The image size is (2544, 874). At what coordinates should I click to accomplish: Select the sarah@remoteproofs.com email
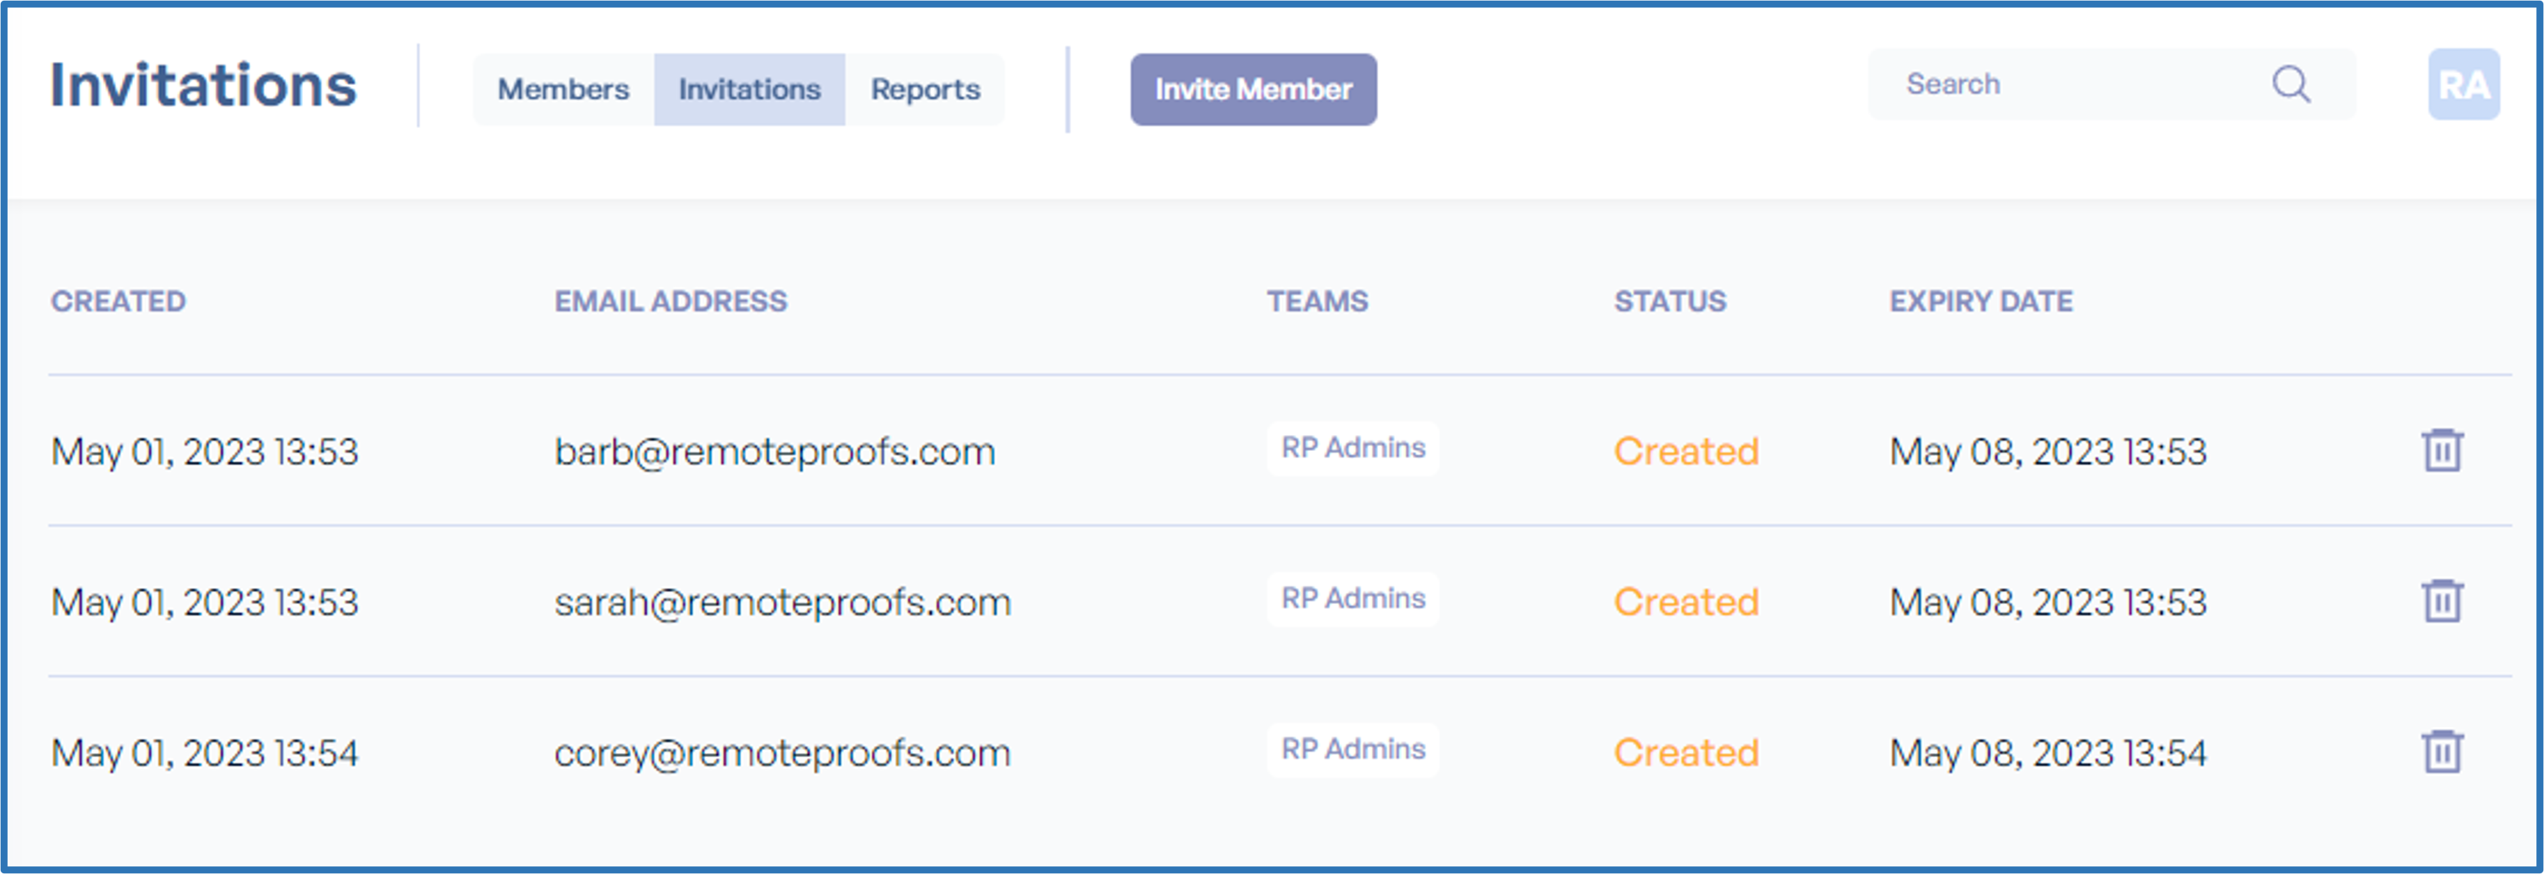coord(783,603)
